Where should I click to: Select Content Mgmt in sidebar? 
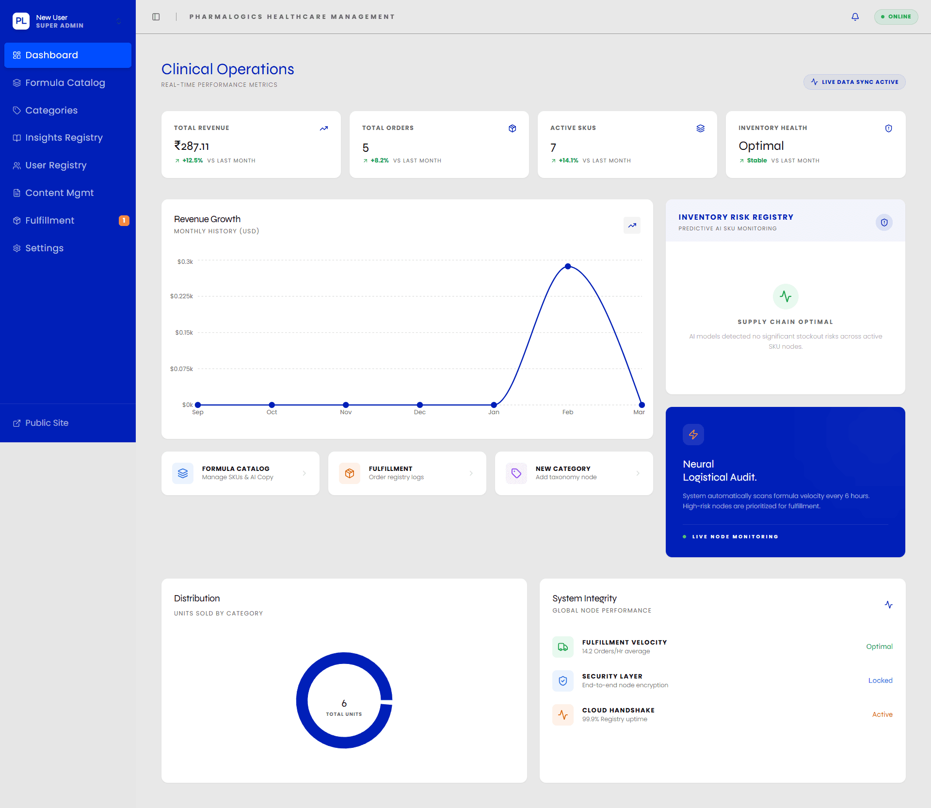click(68, 193)
